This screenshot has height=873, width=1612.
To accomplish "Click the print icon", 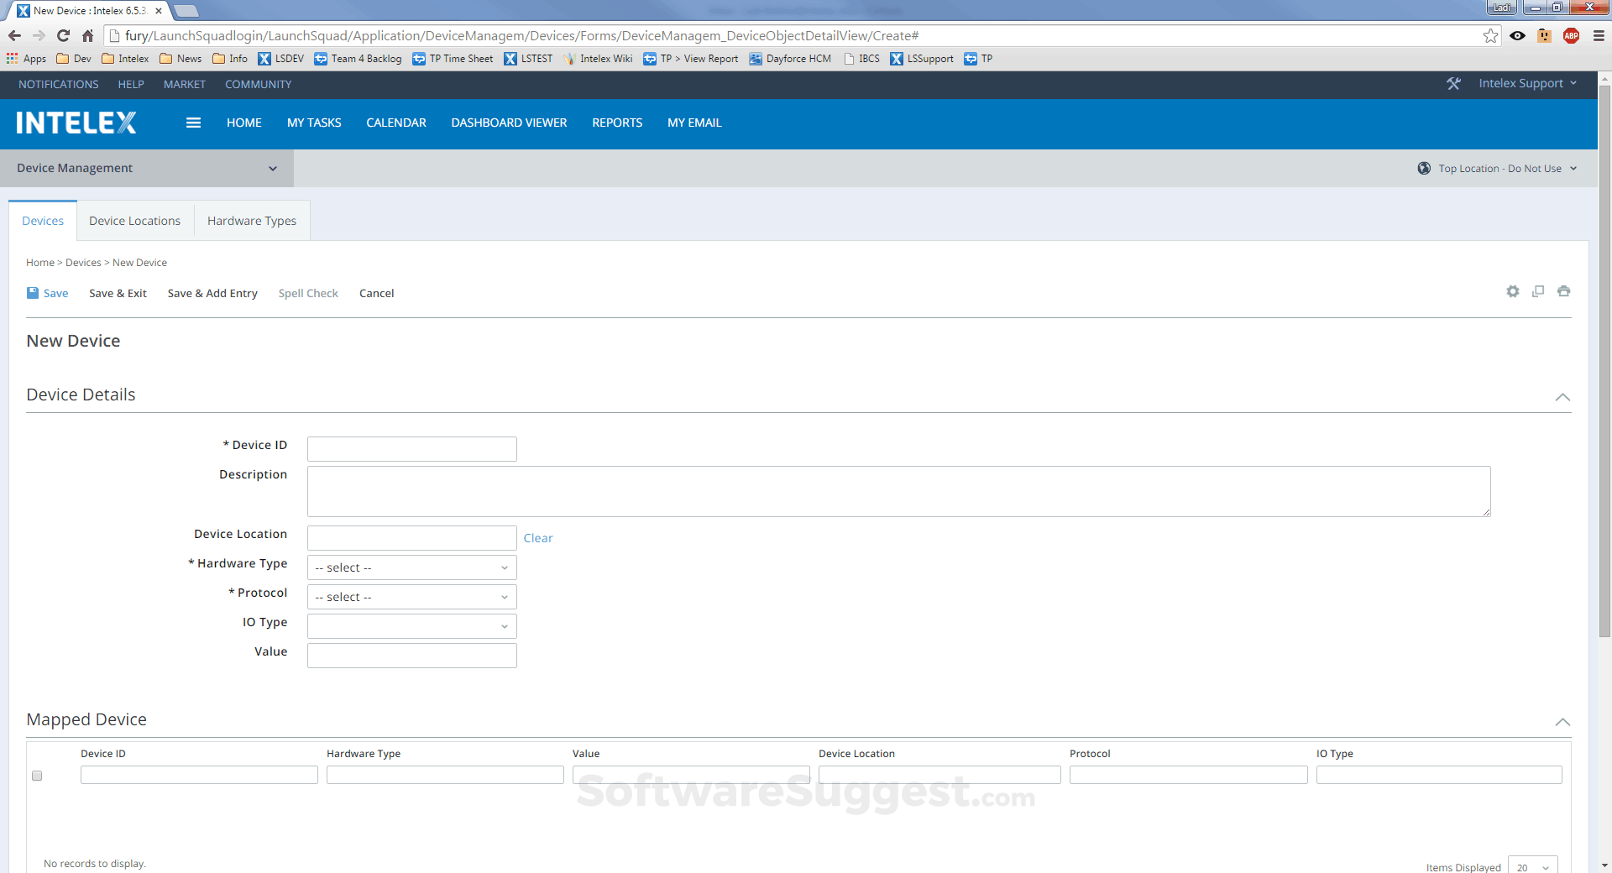I will [x=1563, y=291].
